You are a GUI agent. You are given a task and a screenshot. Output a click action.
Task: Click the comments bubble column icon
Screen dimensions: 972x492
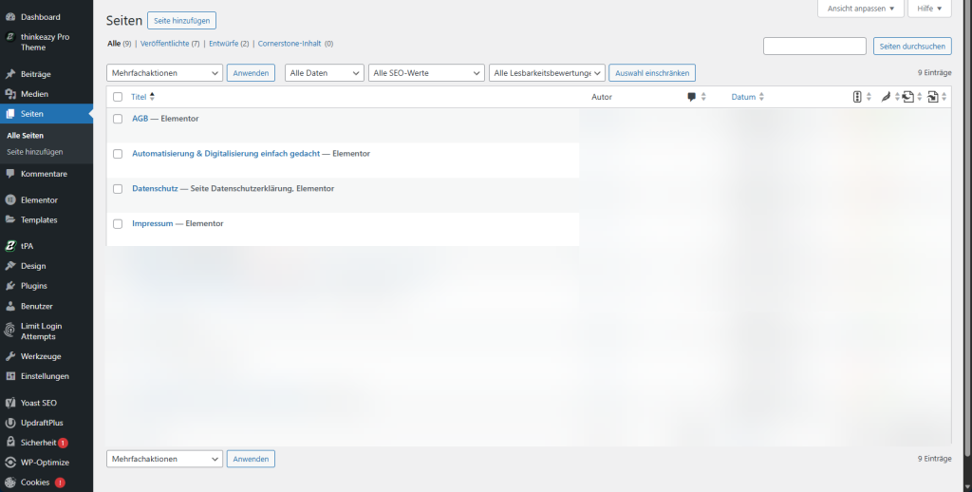coord(692,97)
